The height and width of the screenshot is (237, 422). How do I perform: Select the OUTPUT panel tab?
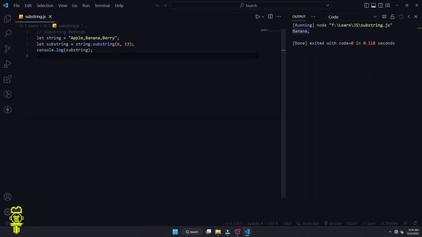click(299, 16)
